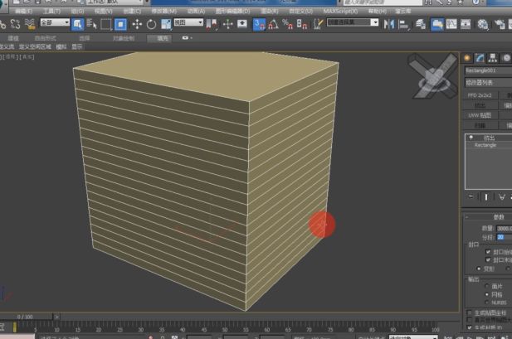Activate the Rotate tool
The width and height of the screenshot is (512, 339).
(151, 24)
